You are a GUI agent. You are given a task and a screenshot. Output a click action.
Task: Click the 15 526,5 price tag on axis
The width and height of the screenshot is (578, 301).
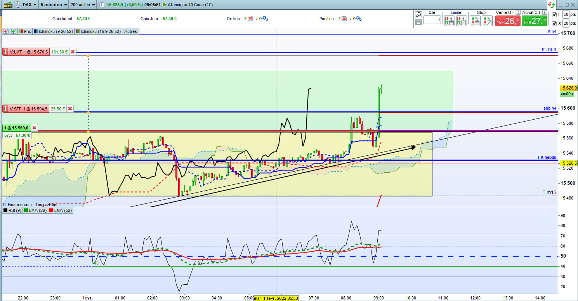[568, 163]
